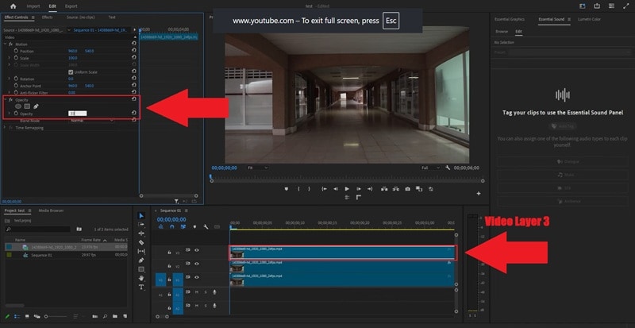Open Program Monitor settings wrench
The image size is (635, 328).
click(448, 168)
